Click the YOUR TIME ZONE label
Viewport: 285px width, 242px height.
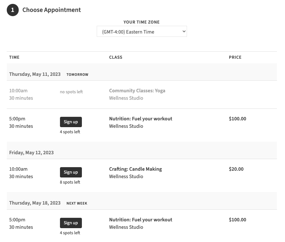(x=142, y=22)
